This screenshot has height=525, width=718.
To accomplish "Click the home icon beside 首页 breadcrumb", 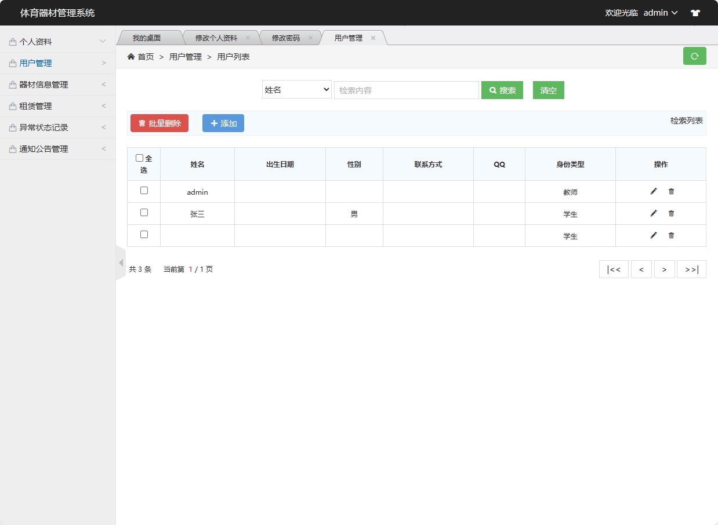I will pos(131,56).
